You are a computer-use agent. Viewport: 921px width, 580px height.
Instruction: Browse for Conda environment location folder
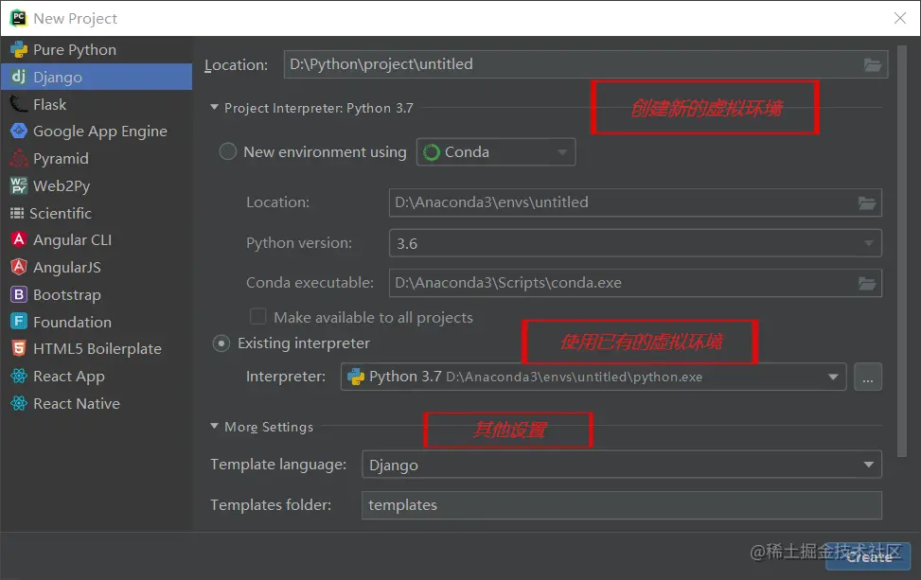click(x=867, y=203)
